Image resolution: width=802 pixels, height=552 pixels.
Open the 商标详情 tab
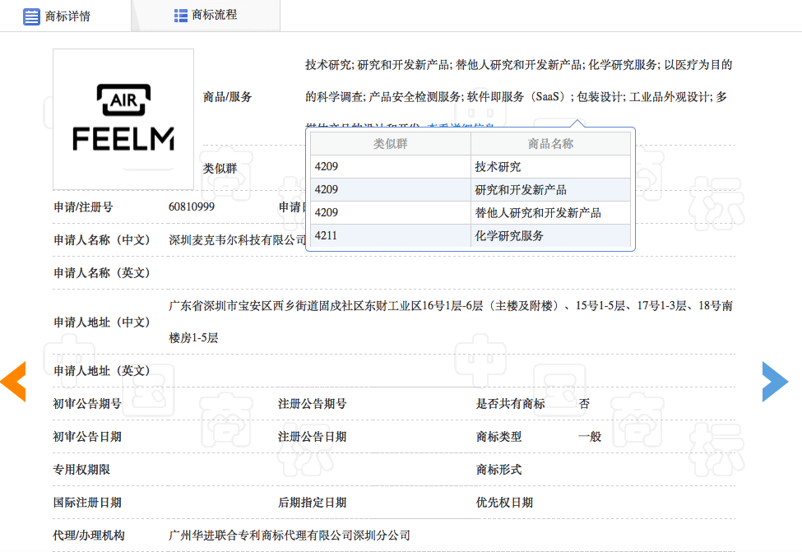pyautogui.click(x=66, y=16)
